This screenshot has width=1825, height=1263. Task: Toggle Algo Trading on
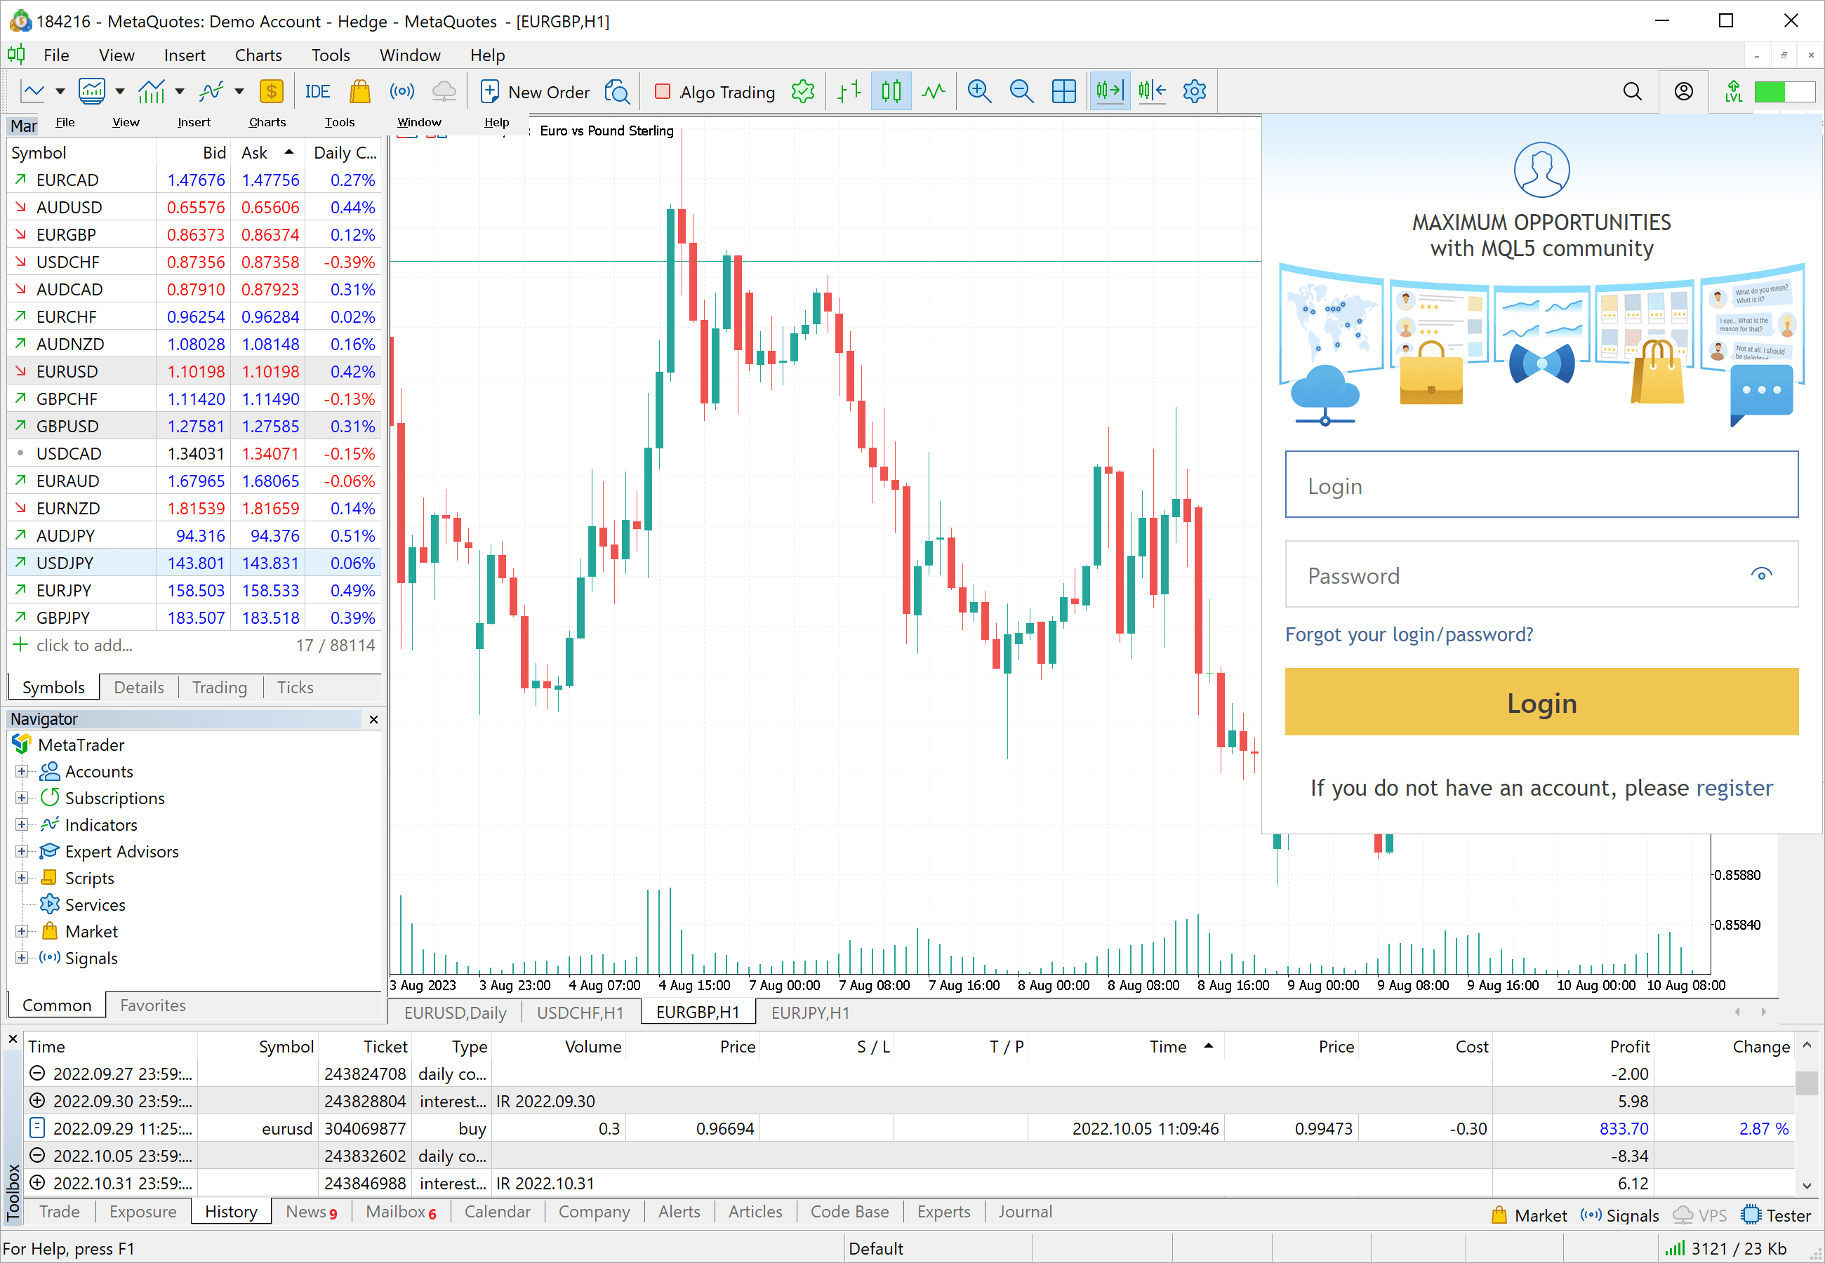point(715,92)
